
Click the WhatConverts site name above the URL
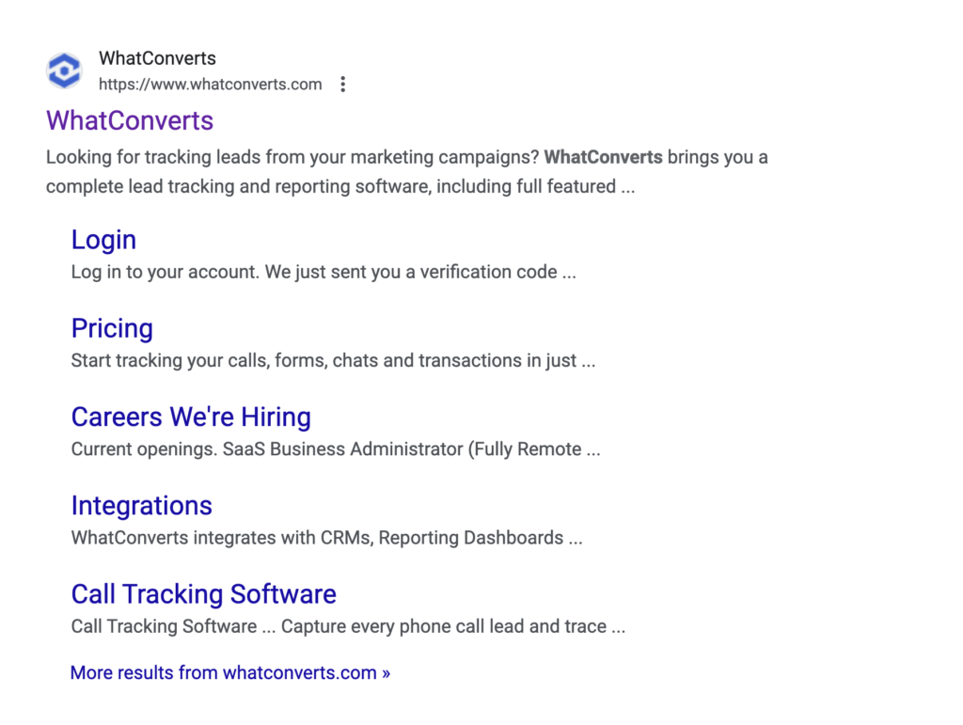157,58
